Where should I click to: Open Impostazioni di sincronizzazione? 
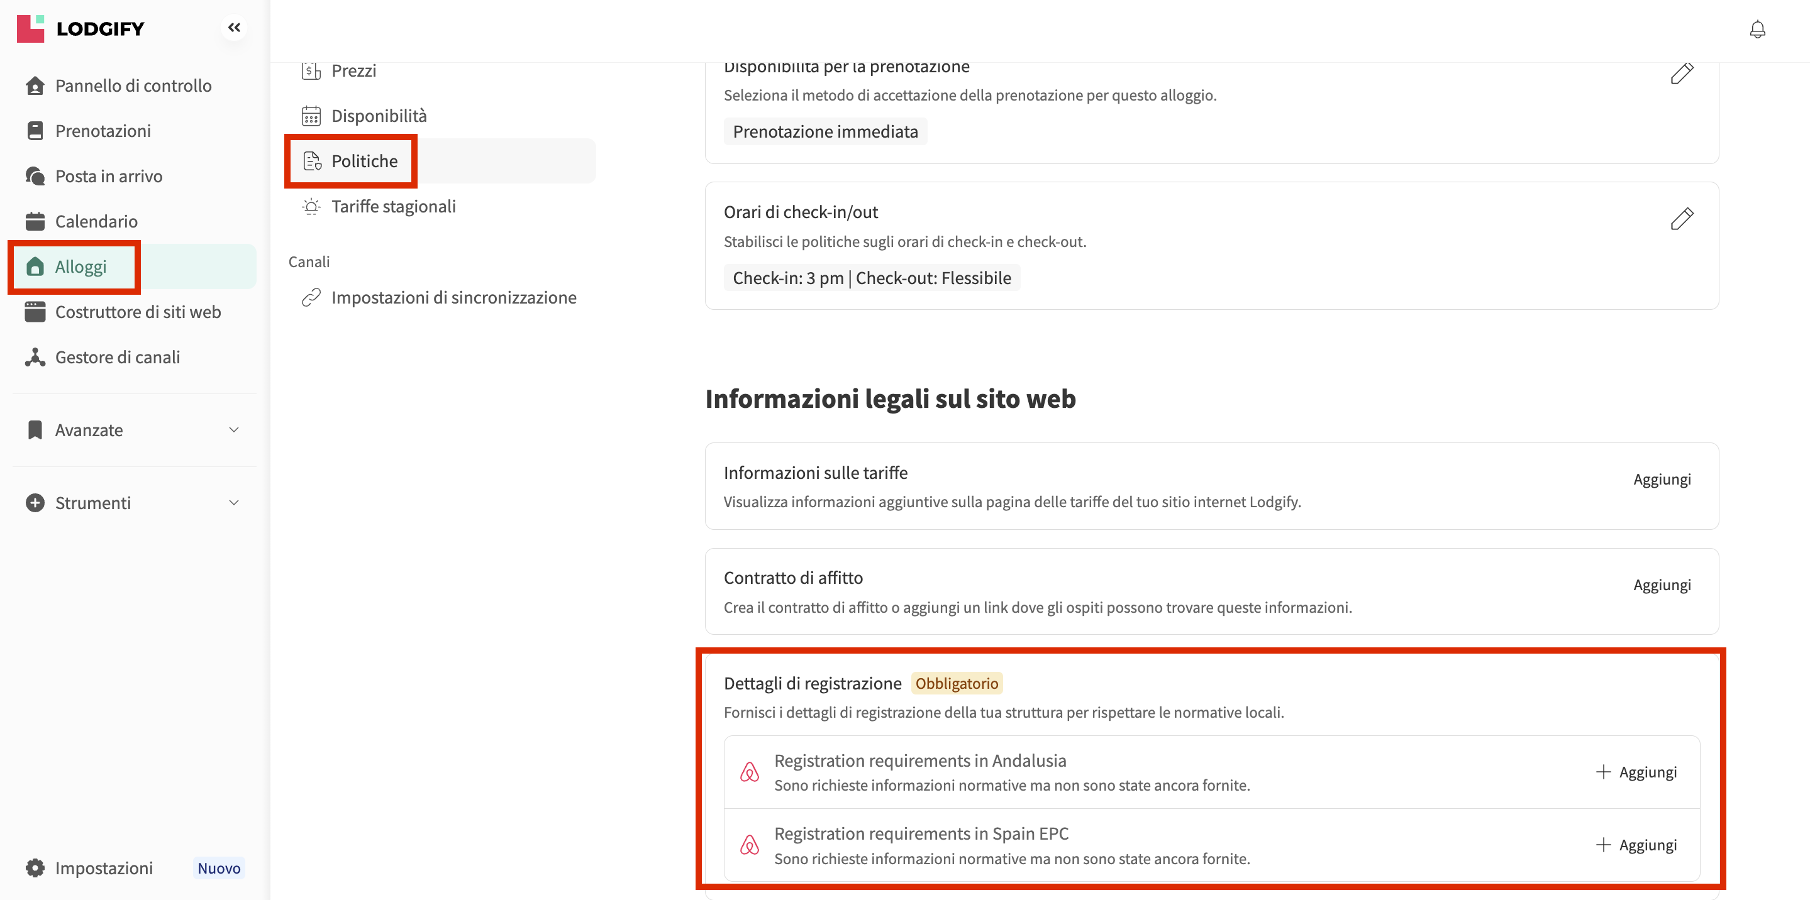pyautogui.click(x=453, y=298)
